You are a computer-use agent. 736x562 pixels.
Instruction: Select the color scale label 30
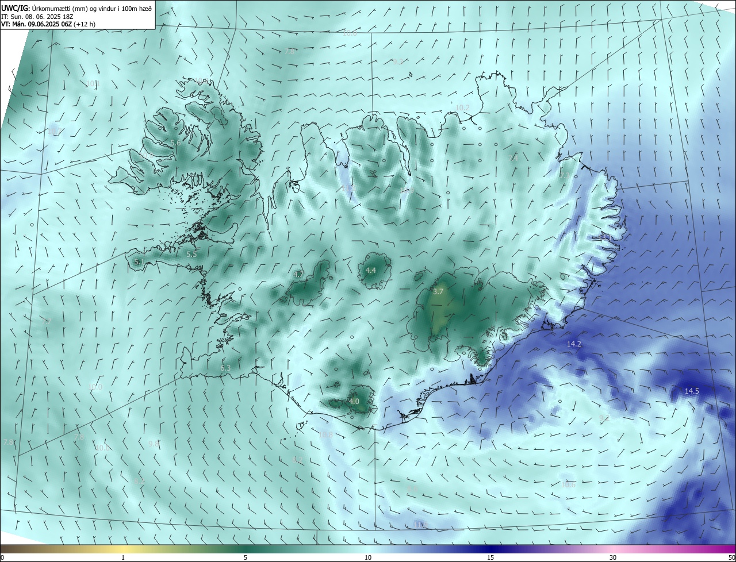[613, 557]
